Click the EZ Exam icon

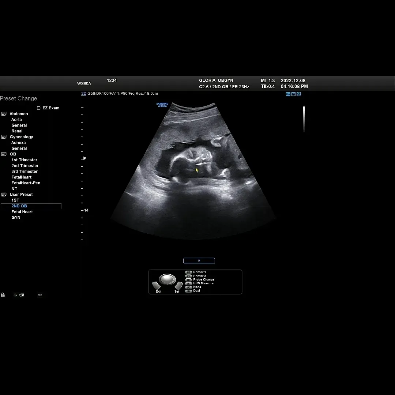tap(39, 108)
